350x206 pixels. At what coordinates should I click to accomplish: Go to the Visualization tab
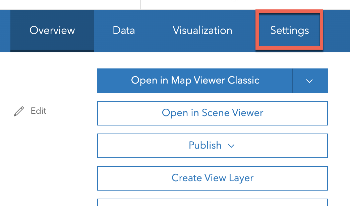click(x=202, y=31)
